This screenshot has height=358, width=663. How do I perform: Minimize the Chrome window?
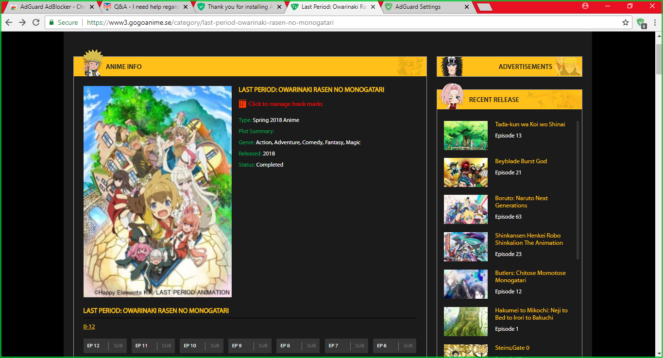(608, 6)
